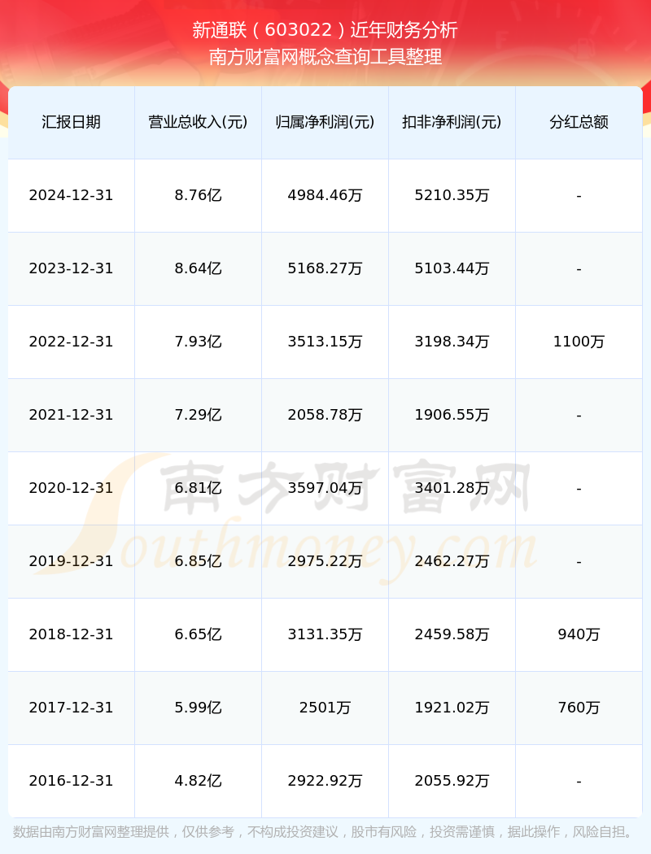The height and width of the screenshot is (854, 651).
Task: Select the revenue value 7.93亿
Action: click(198, 342)
